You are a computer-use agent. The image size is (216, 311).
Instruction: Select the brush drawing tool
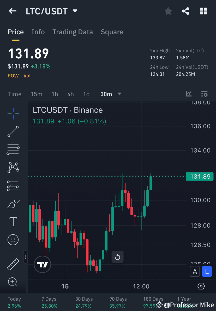[x=13, y=204]
